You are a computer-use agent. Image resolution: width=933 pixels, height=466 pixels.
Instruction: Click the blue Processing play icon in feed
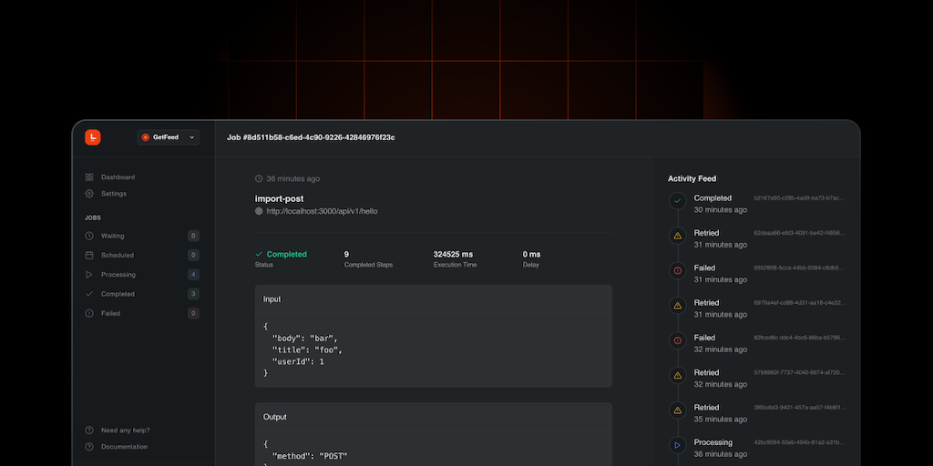[x=677, y=445]
